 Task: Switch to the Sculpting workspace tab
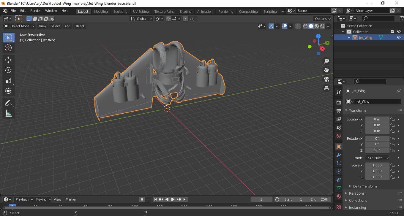[x=120, y=12]
